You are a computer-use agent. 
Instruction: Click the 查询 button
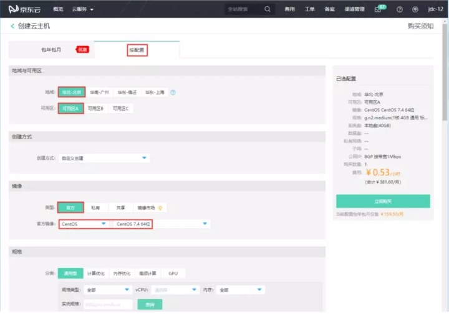pyautogui.click(x=150, y=304)
